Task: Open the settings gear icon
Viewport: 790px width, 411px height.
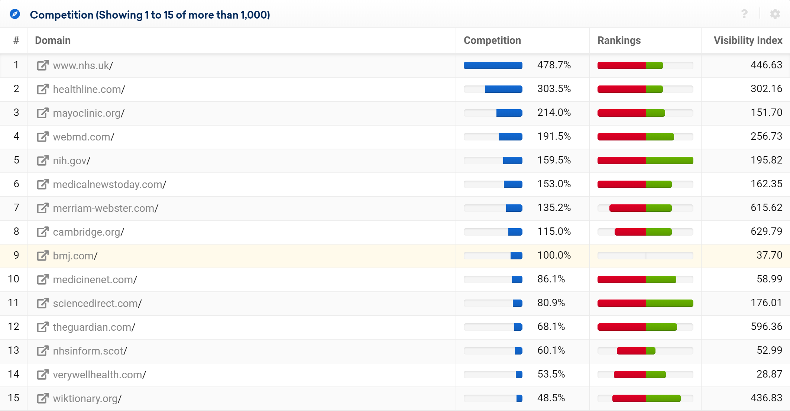Action: click(x=775, y=14)
